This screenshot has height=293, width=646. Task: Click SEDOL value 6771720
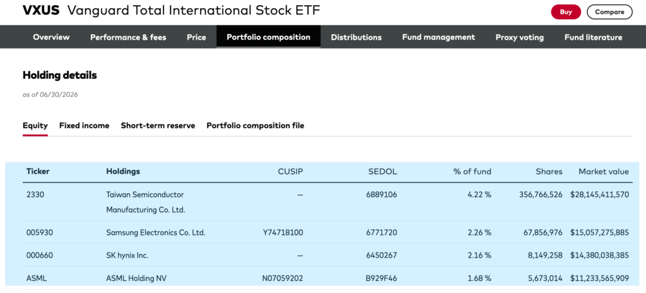click(382, 232)
